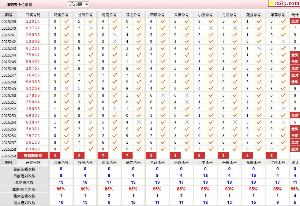Click 谷风 cross mark in row 2025240
300x206 pixels.
[91, 28]
